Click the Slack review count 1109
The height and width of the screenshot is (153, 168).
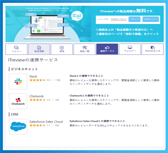(x=58, y=80)
